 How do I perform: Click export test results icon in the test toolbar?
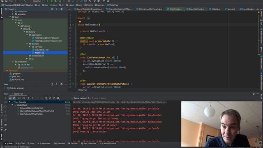(54, 98)
